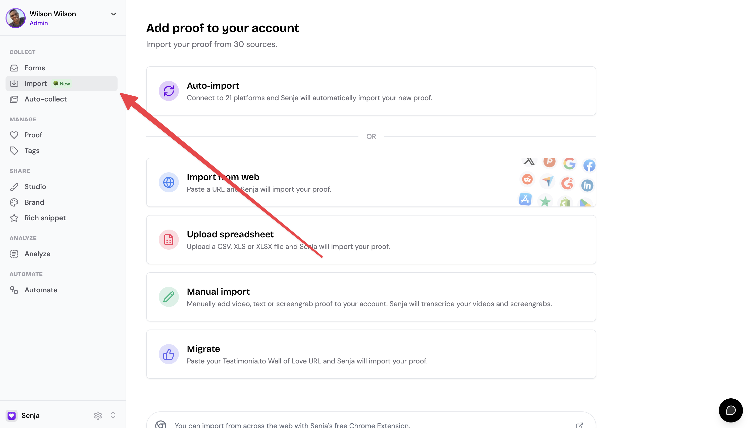Open the Brand settings

tap(62, 202)
